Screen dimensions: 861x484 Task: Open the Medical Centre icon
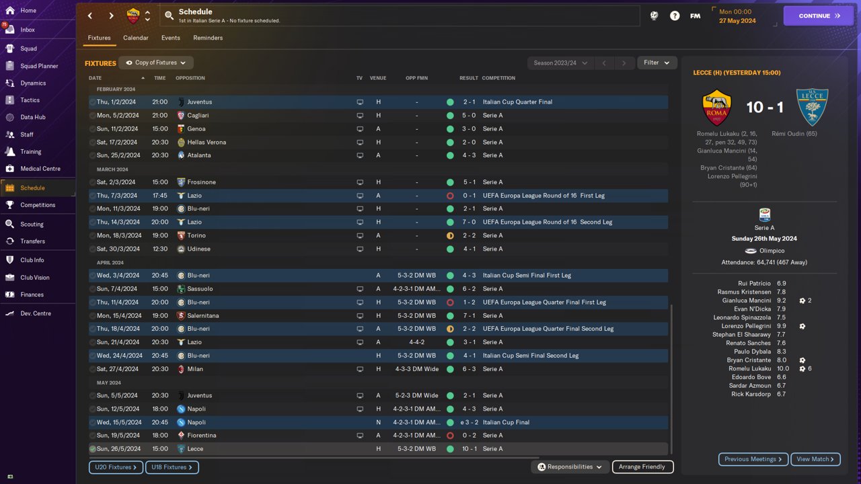(x=10, y=169)
